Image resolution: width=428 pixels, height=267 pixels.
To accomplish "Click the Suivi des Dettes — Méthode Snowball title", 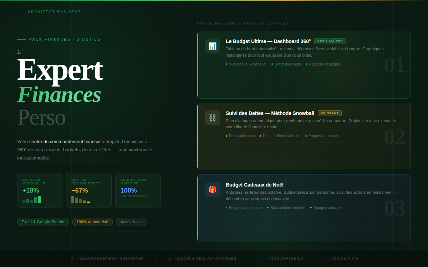I will tap(270, 113).
